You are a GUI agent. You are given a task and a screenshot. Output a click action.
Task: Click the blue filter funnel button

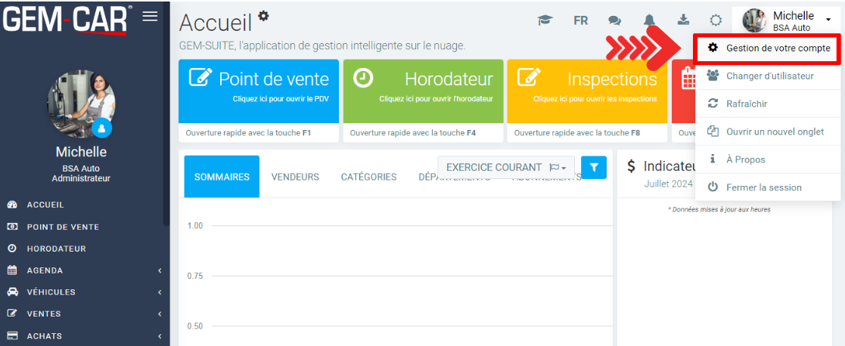(x=594, y=168)
